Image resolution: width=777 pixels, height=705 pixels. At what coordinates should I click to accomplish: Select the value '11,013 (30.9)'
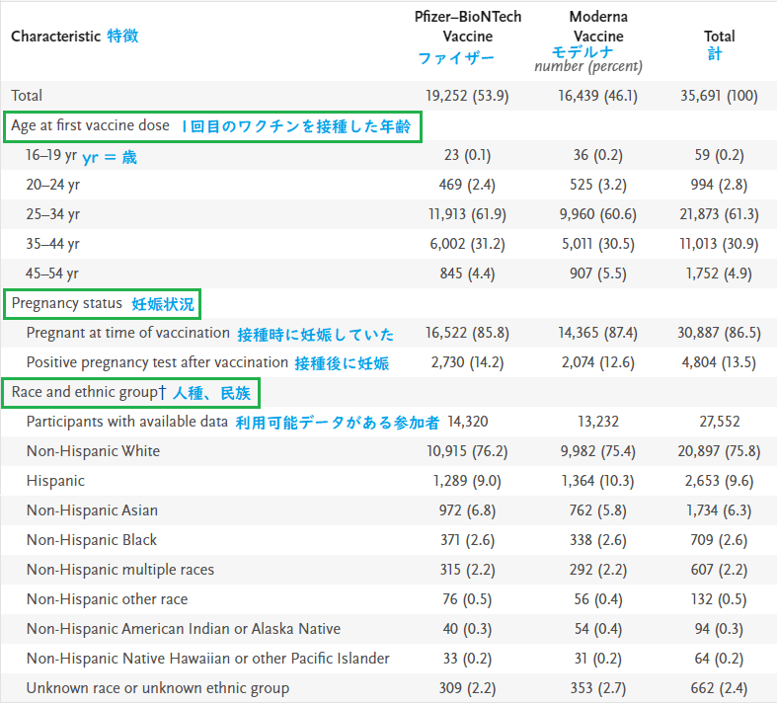pyautogui.click(x=719, y=244)
